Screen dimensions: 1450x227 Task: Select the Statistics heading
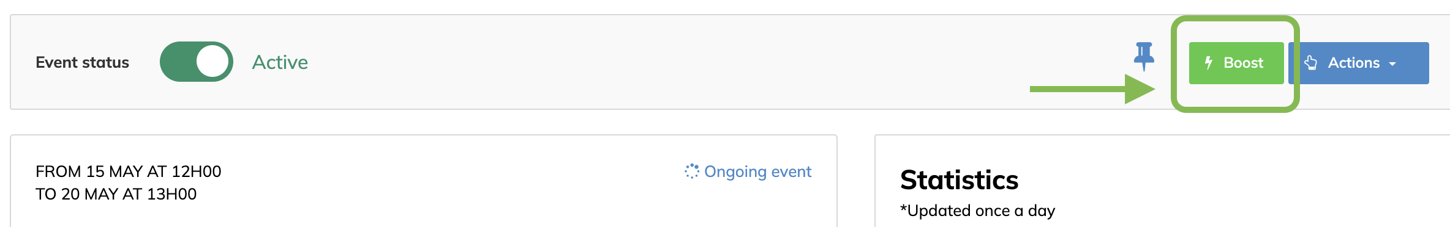coord(959,180)
